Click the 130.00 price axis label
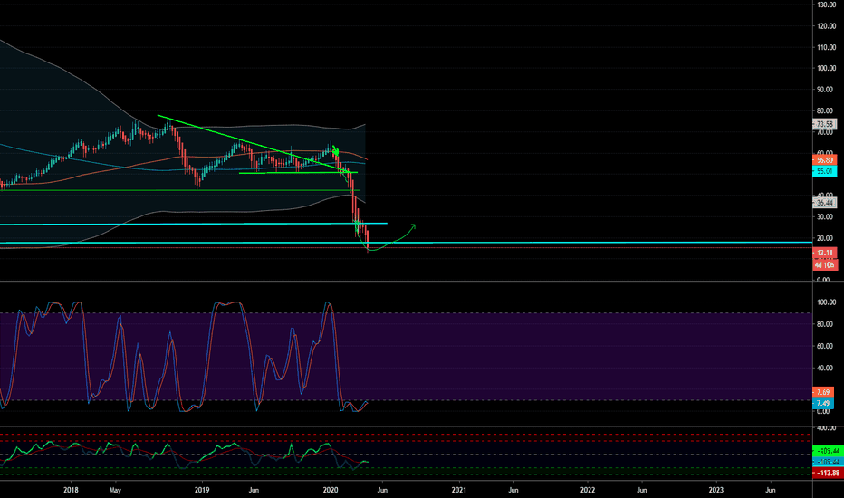Viewport: 844px width, 498px height. pos(826,5)
